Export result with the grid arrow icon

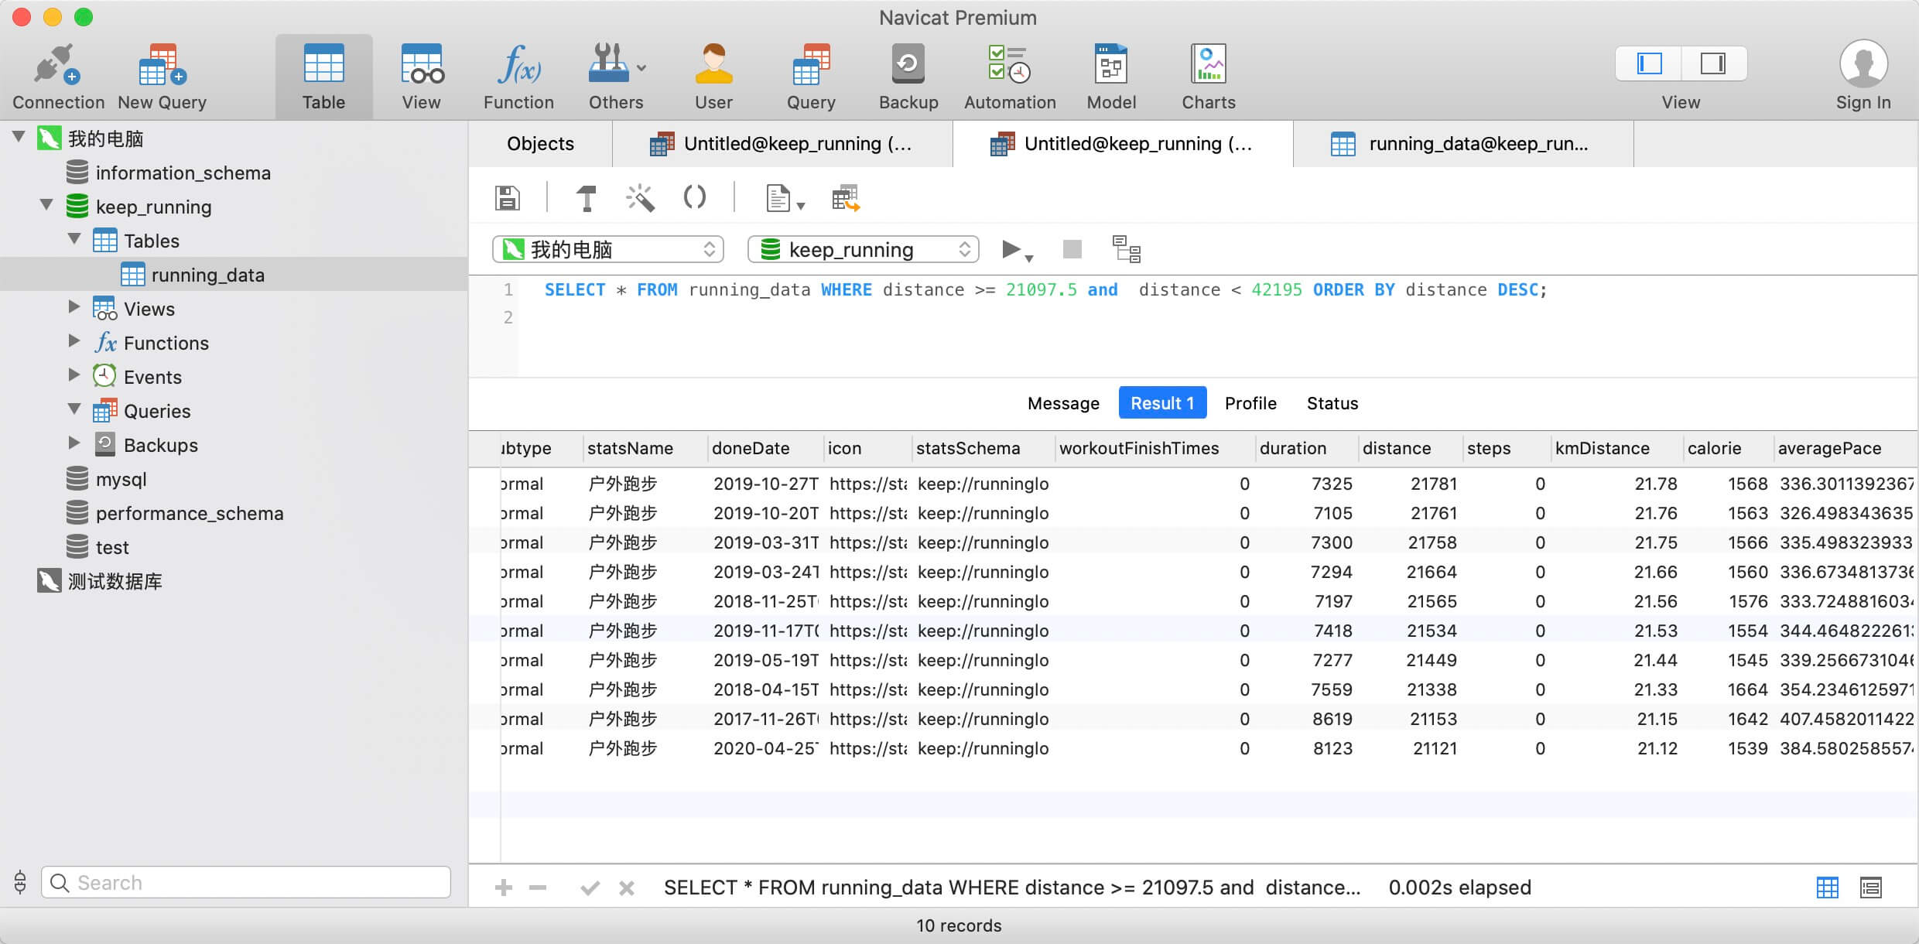coord(846,198)
